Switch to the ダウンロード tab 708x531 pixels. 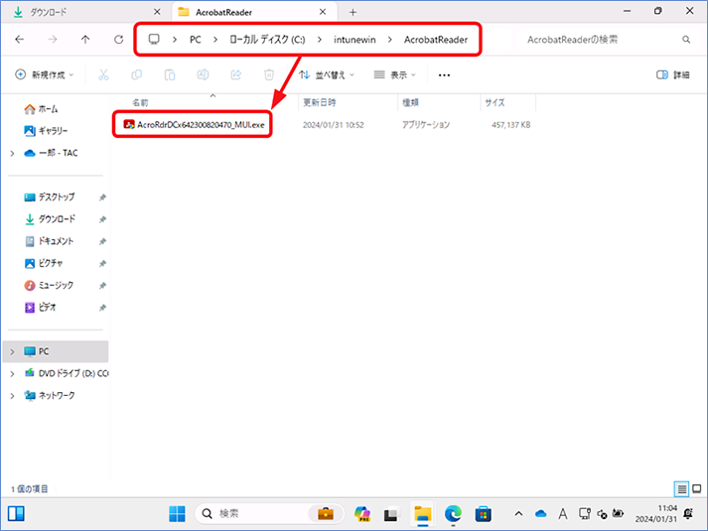85,12
